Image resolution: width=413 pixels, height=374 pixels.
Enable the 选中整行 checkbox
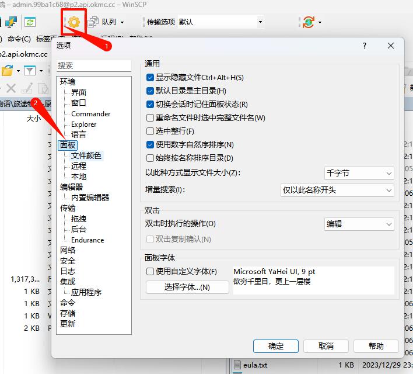click(150, 131)
